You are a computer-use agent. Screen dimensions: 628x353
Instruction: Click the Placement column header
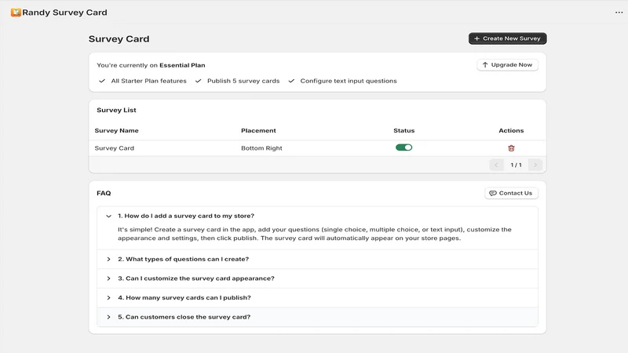[x=258, y=130]
